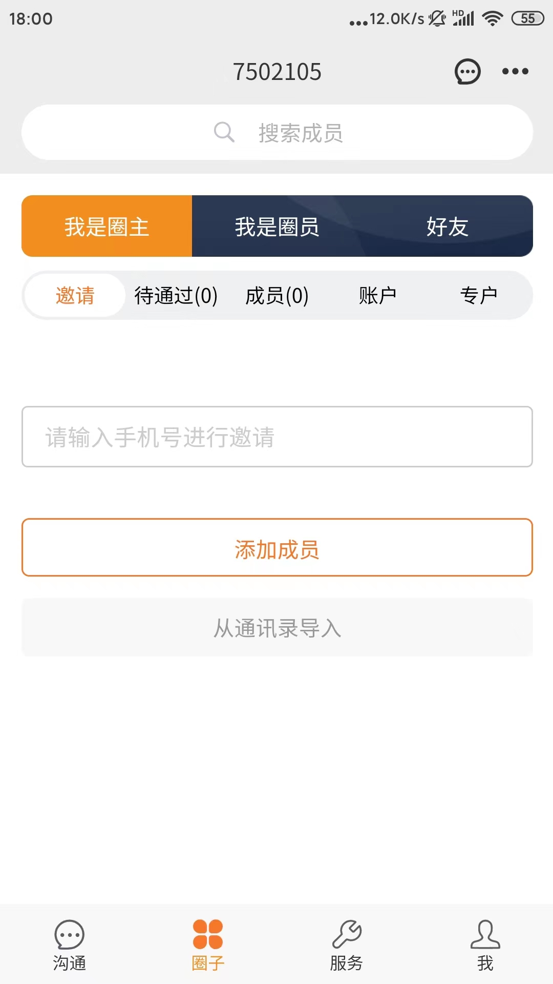The image size is (553, 984).
Task: Tap 从通讯录导入 import button
Action: [x=277, y=628]
